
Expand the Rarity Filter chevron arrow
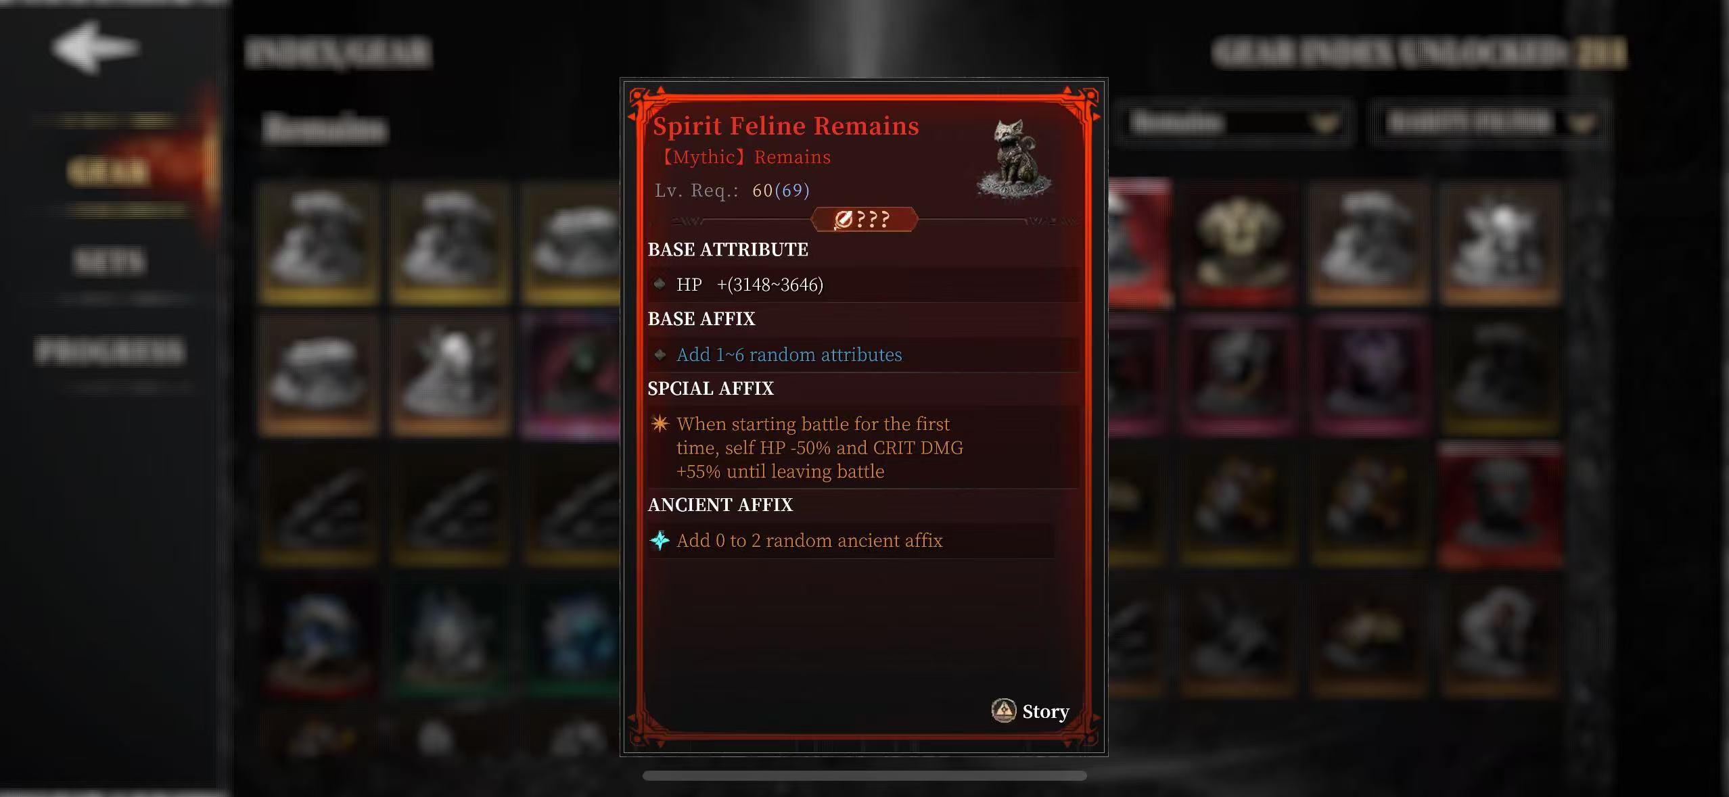1580,124
